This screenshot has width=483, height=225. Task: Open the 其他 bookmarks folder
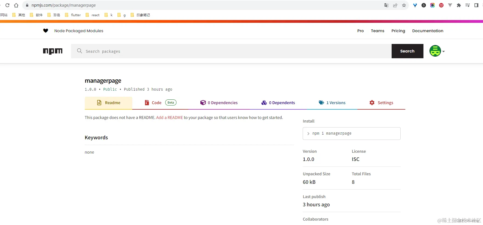pos(19,15)
